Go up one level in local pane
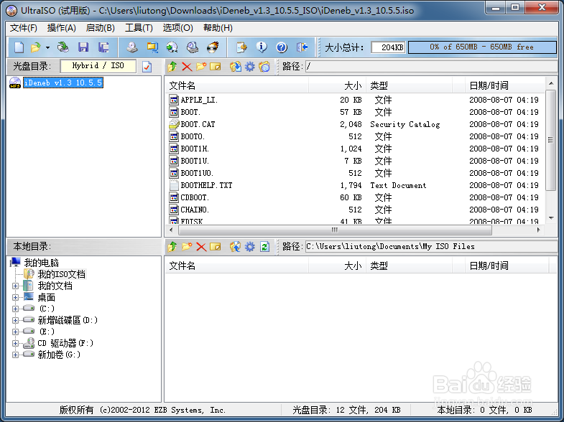This screenshot has width=564, height=422. coord(172,247)
